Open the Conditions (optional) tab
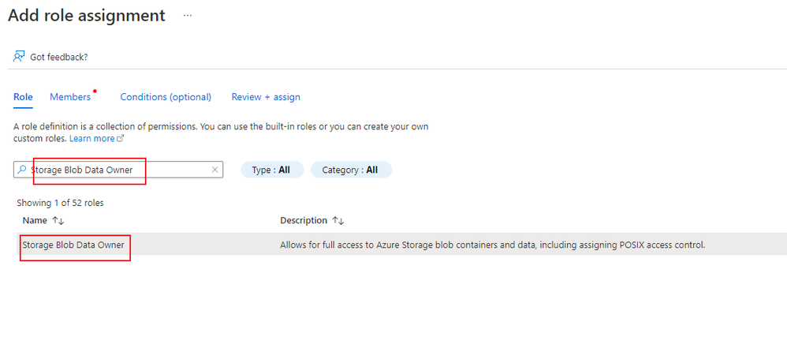This screenshot has height=344, width=787. click(x=166, y=97)
